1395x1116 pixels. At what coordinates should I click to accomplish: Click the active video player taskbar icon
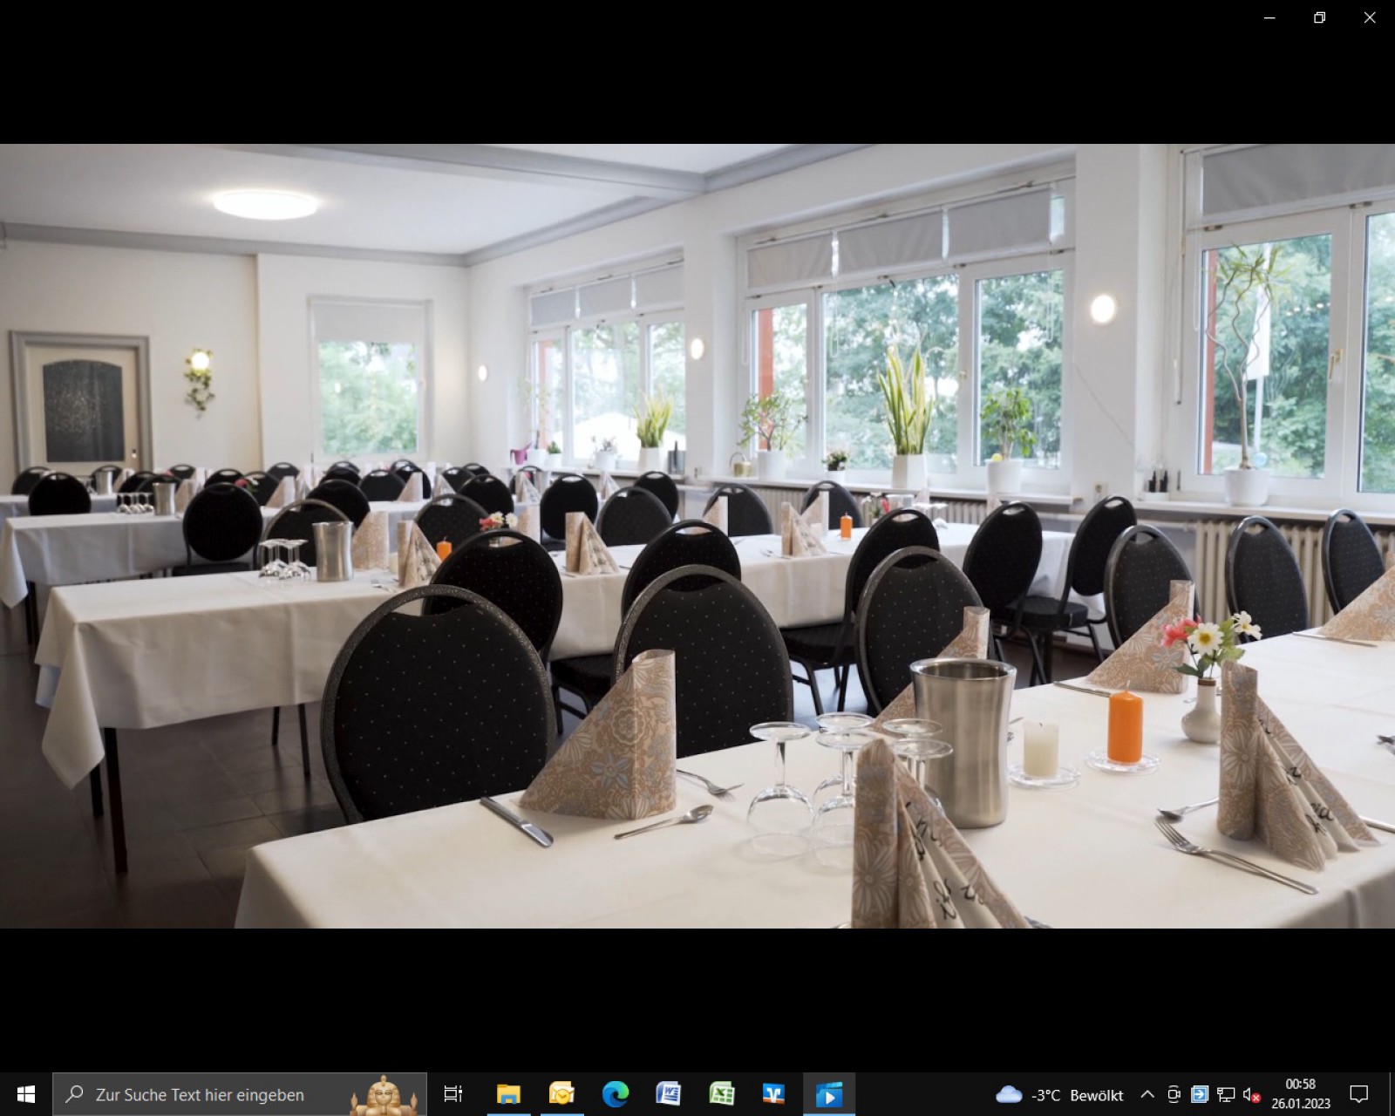click(x=828, y=1094)
